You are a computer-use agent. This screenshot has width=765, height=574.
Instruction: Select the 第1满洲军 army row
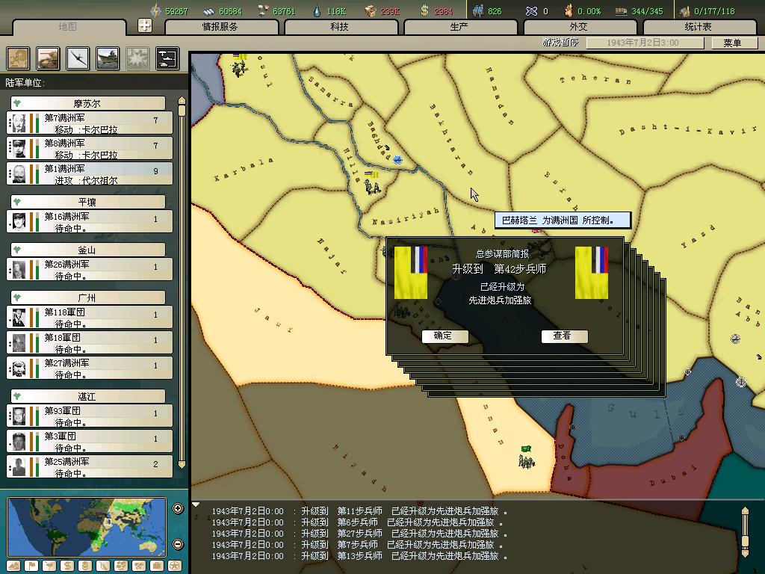90,173
